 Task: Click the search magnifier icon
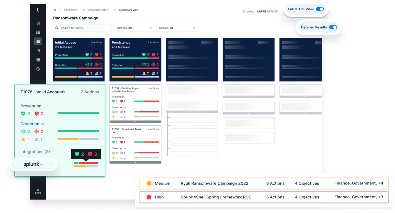(x=57, y=28)
